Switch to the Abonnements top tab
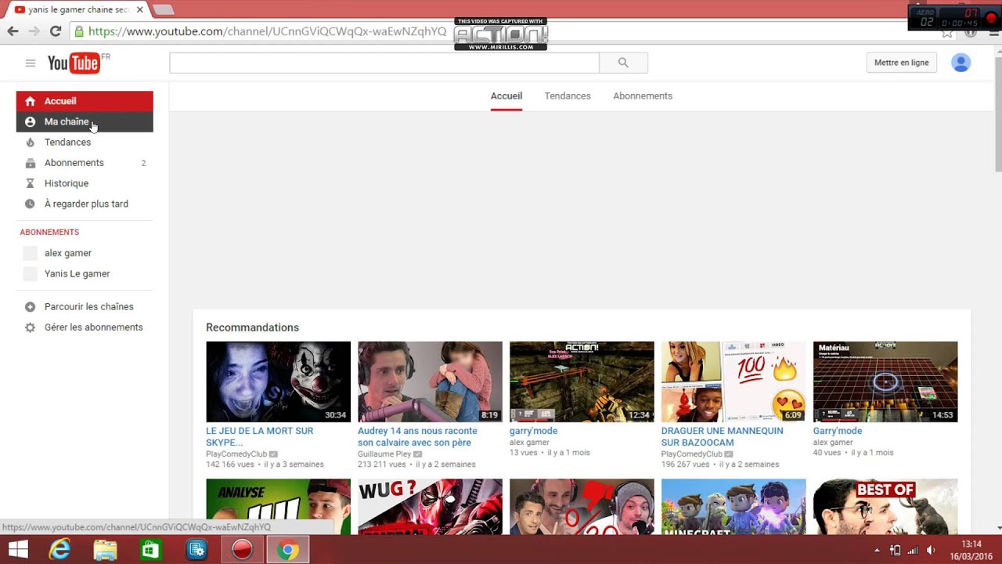This screenshot has width=1002, height=564. [643, 96]
